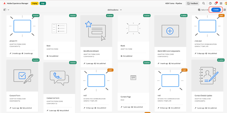Open the chris-test template thumbnail

(x=207, y=26)
